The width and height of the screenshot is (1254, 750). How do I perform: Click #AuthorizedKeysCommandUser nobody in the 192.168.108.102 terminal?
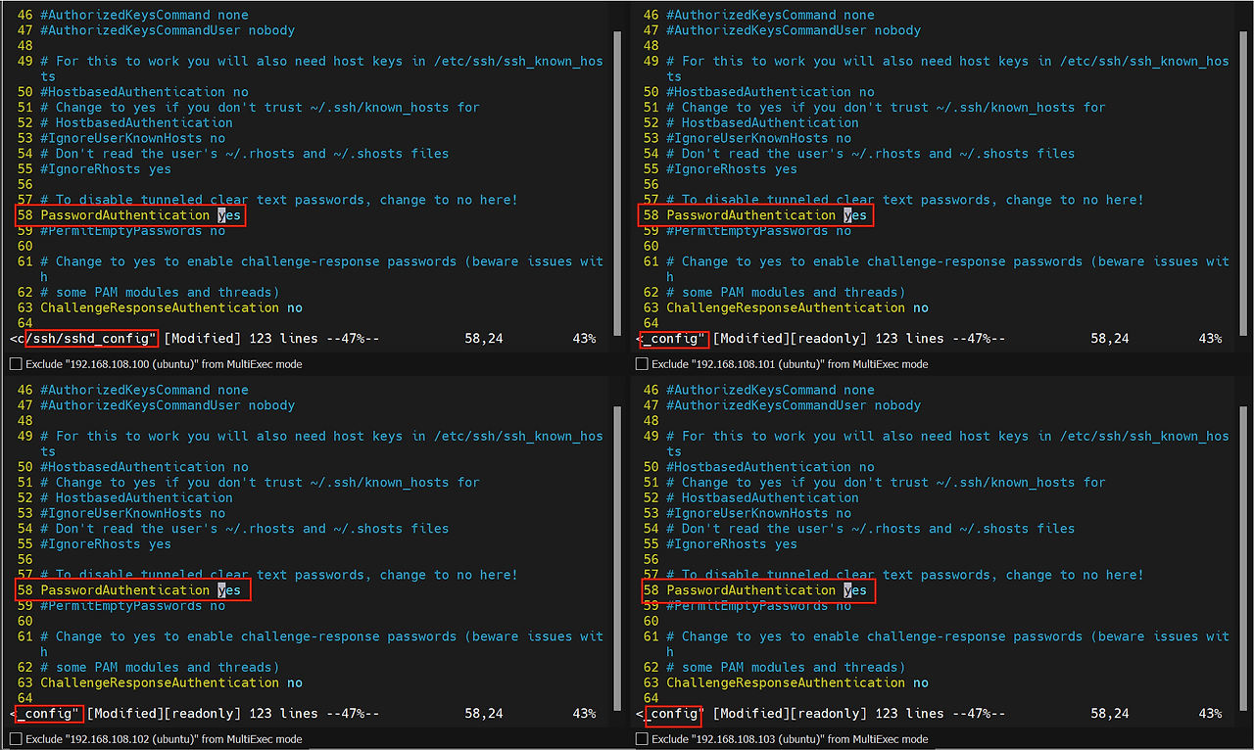(167, 405)
